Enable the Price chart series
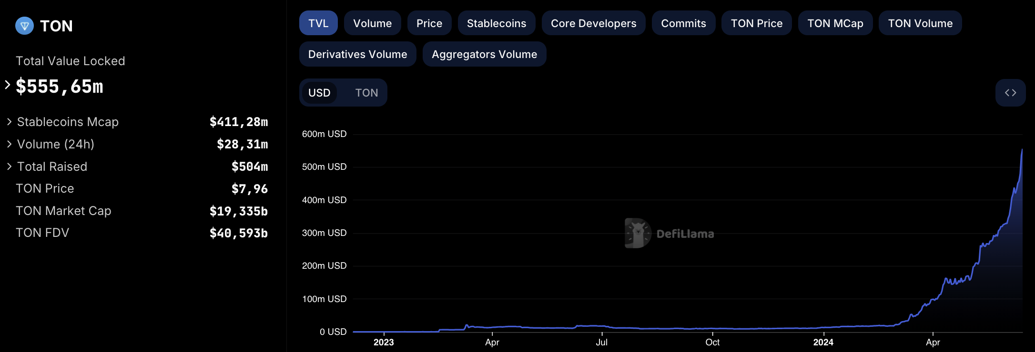This screenshot has width=1035, height=352. pos(429,23)
